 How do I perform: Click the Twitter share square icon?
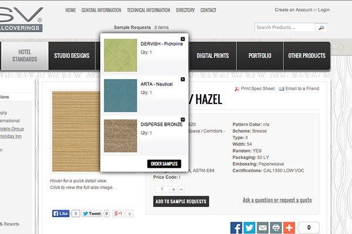pyautogui.click(x=249, y=228)
